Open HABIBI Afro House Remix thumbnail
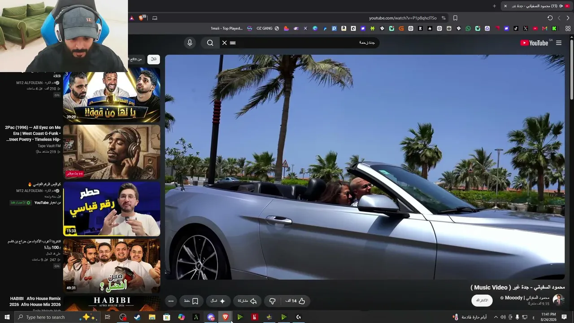Screen dimensions: 574x323 pos(112,303)
